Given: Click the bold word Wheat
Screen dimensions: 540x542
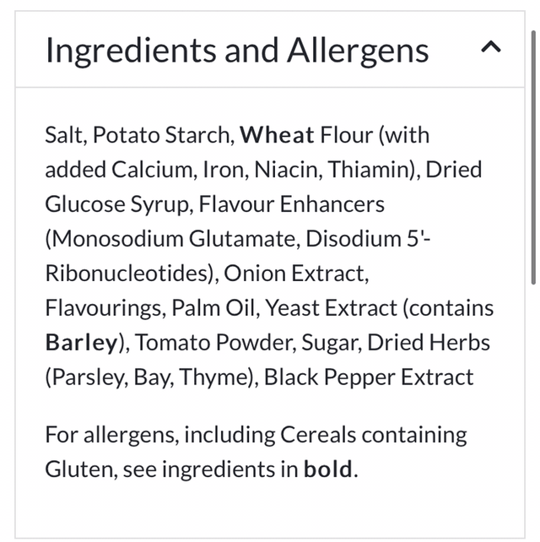Looking at the screenshot, I should point(277,135).
